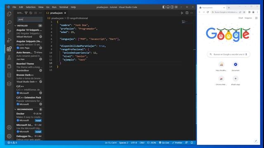The image size is (264, 148).
Task: Open gear for Auto Rename extension
Action: (x=40, y=59)
